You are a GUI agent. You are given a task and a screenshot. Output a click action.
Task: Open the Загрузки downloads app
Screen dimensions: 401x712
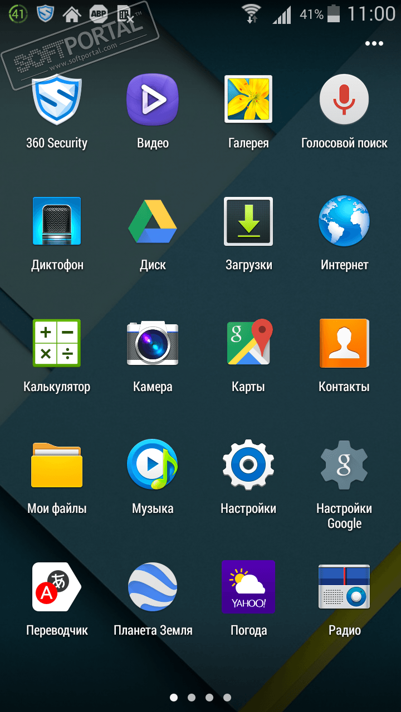point(248,221)
